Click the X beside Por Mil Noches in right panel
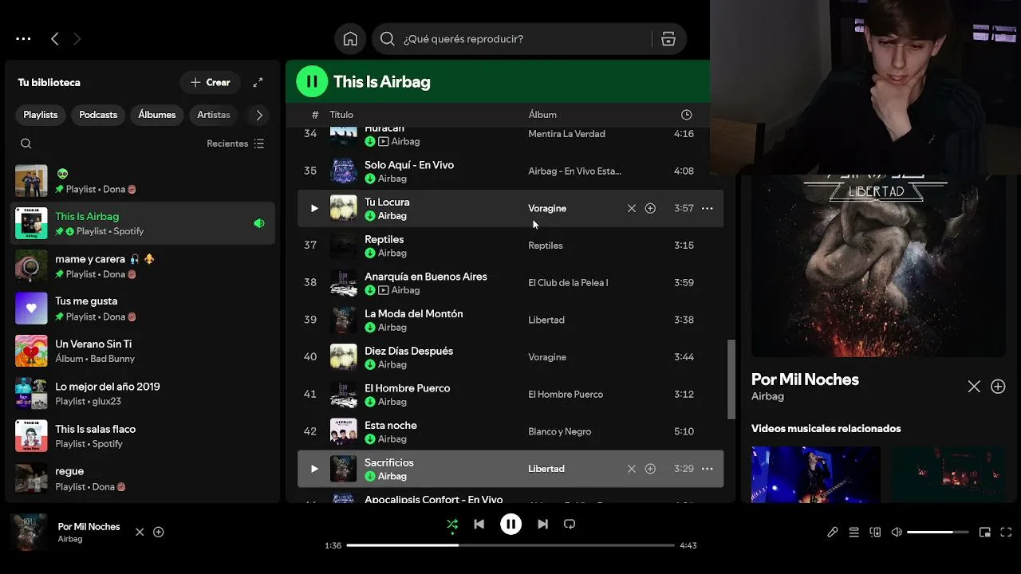The height and width of the screenshot is (574, 1021). coord(974,387)
